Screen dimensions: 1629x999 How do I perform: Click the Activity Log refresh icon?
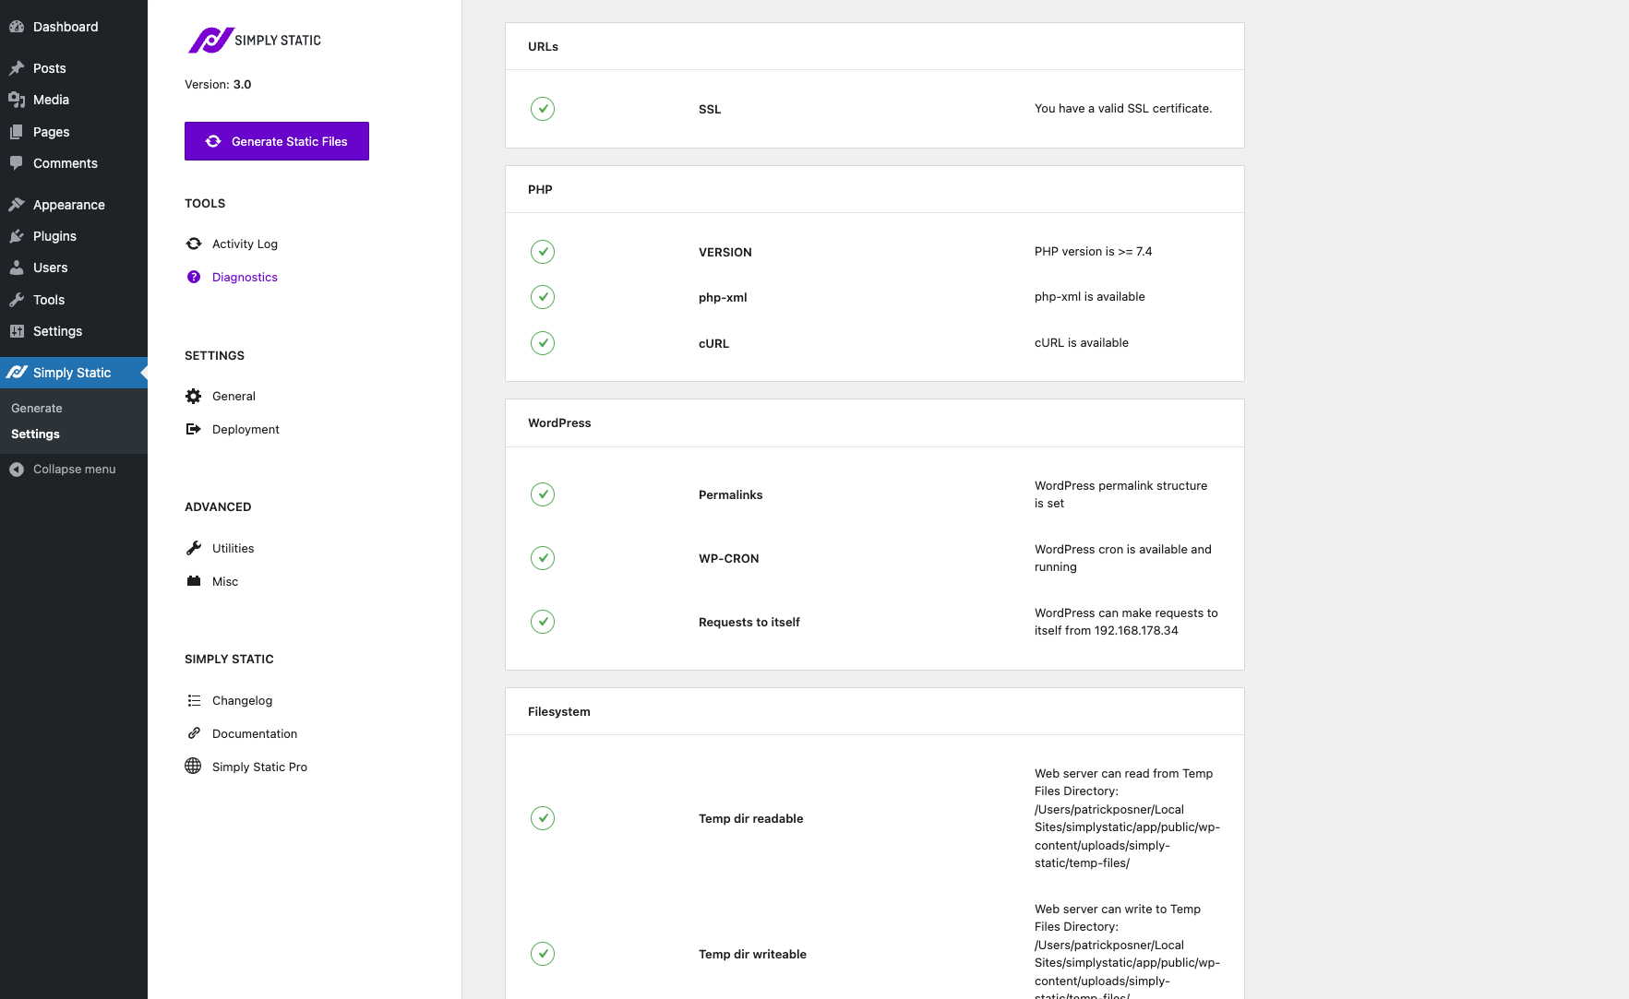coord(194,244)
